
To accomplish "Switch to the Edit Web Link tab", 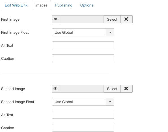I will [x=16, y=5].
